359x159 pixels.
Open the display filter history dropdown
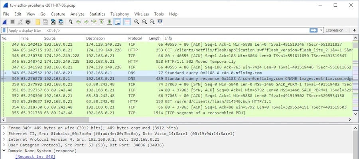322,30
